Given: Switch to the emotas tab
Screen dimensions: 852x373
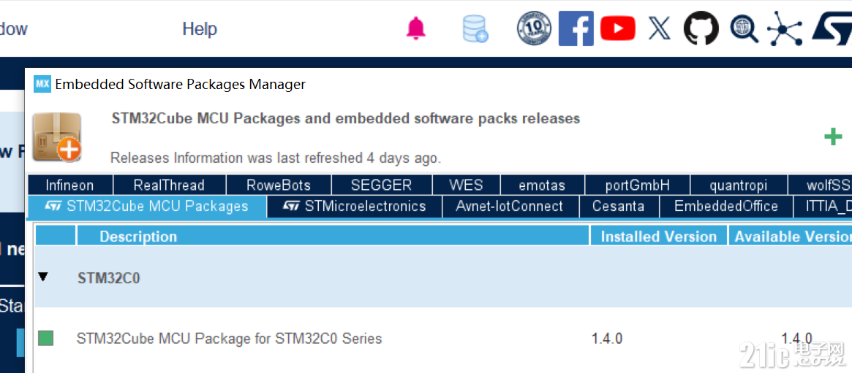Looking at the screenshot, I should pyautogui.click(x=542, y=185).
